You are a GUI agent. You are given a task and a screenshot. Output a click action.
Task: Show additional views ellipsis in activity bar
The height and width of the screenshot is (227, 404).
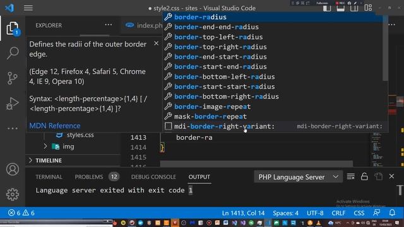13,128
